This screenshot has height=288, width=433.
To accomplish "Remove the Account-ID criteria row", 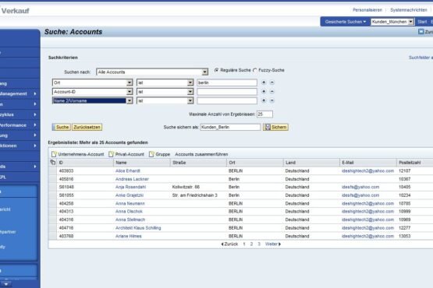I will [272, 92].
